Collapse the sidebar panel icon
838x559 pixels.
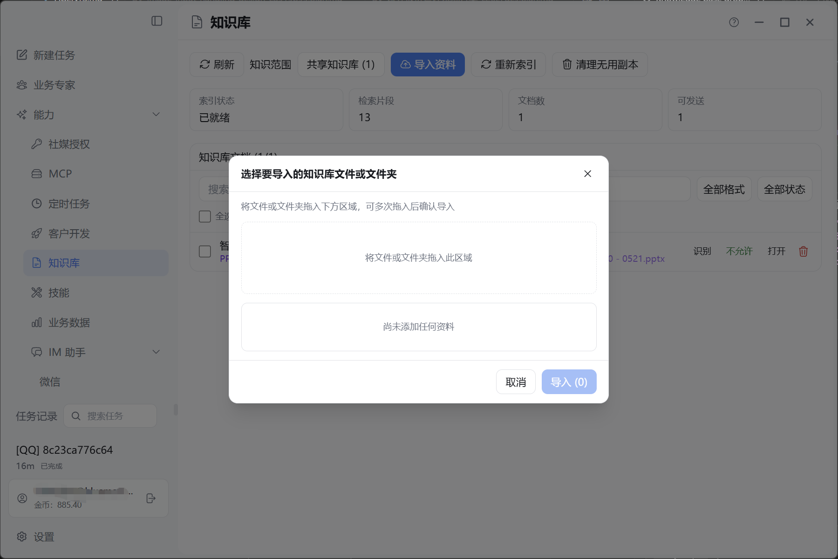pos(157,21)
